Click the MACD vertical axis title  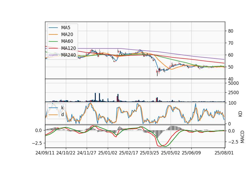[242, 137]
